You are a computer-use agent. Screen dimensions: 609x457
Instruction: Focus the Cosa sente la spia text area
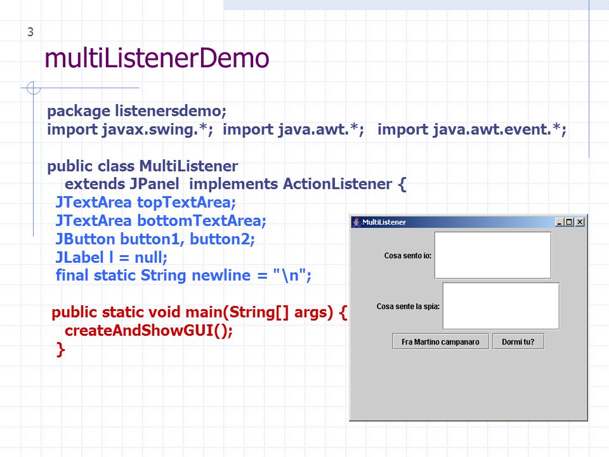[x=501, y=306]
